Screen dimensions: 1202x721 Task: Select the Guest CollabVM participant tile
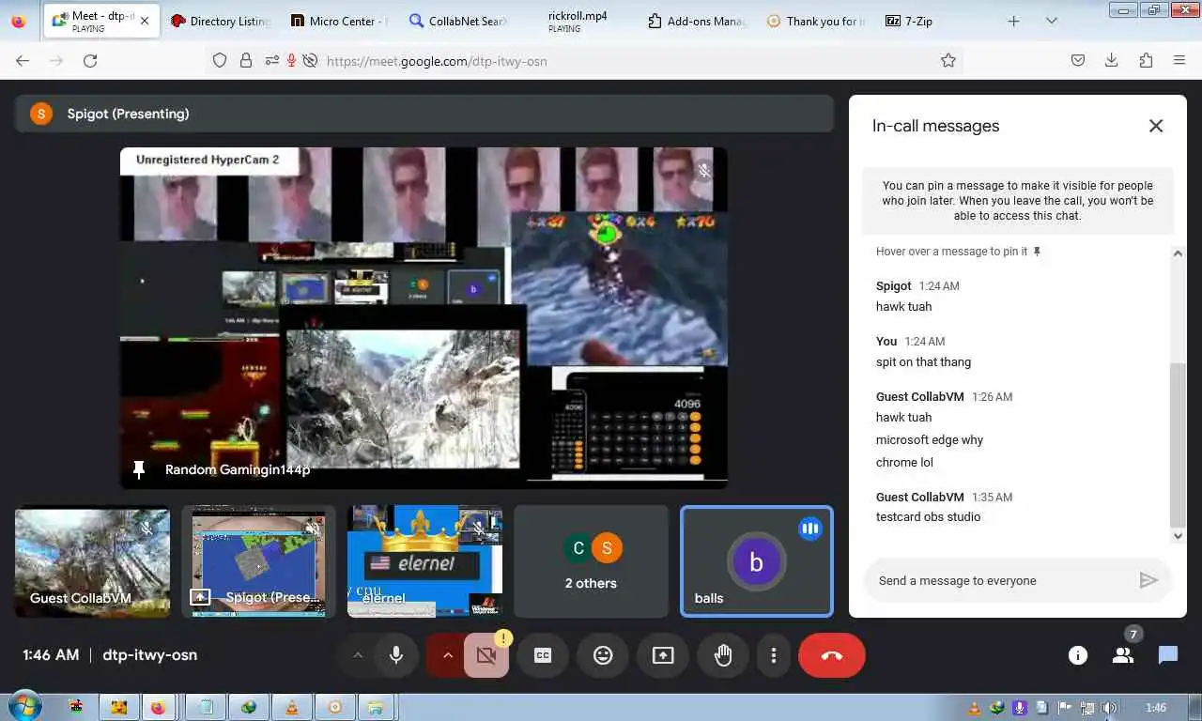pos(93,561)
